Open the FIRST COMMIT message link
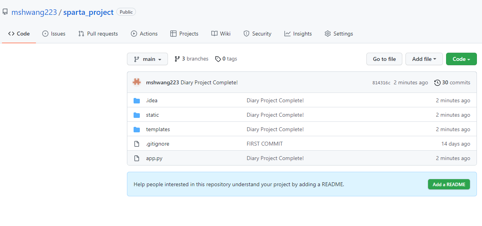Viewport: 482px width, 226px height. click(x=264, y=144)
